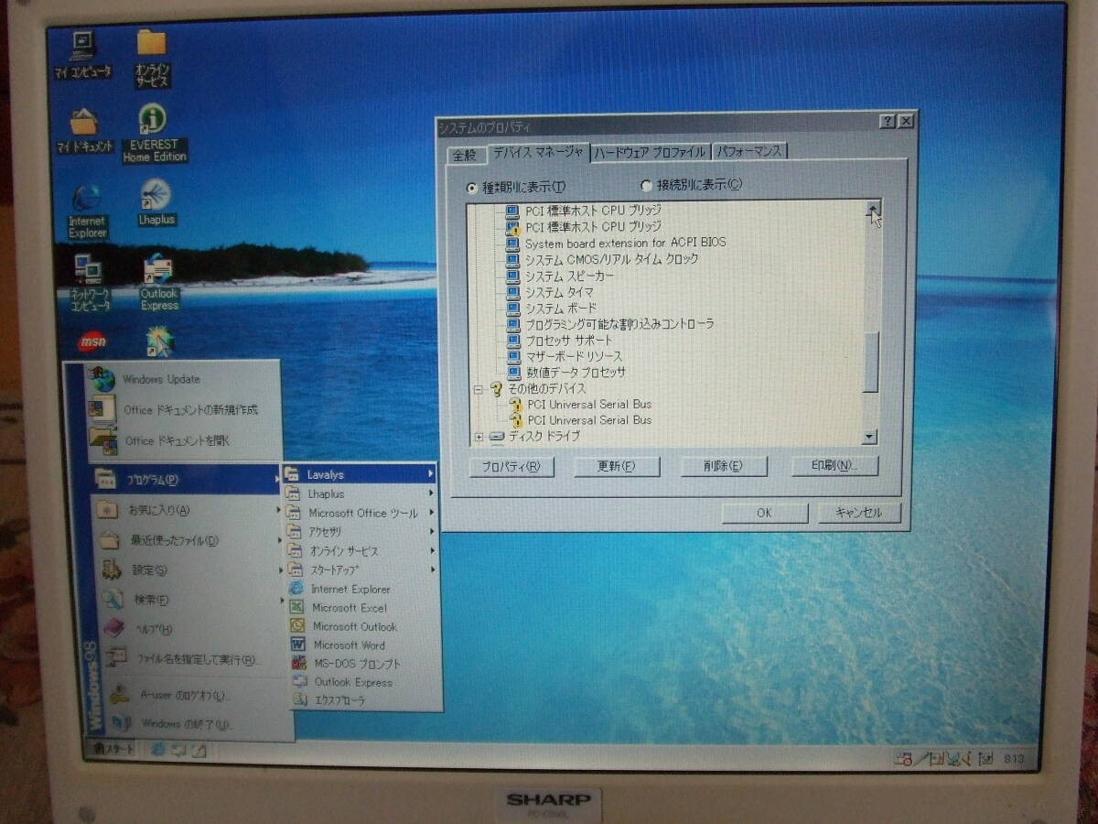Launch Microsoft Word from Programs menu
1098x824 pixels.
pos(348,645)
